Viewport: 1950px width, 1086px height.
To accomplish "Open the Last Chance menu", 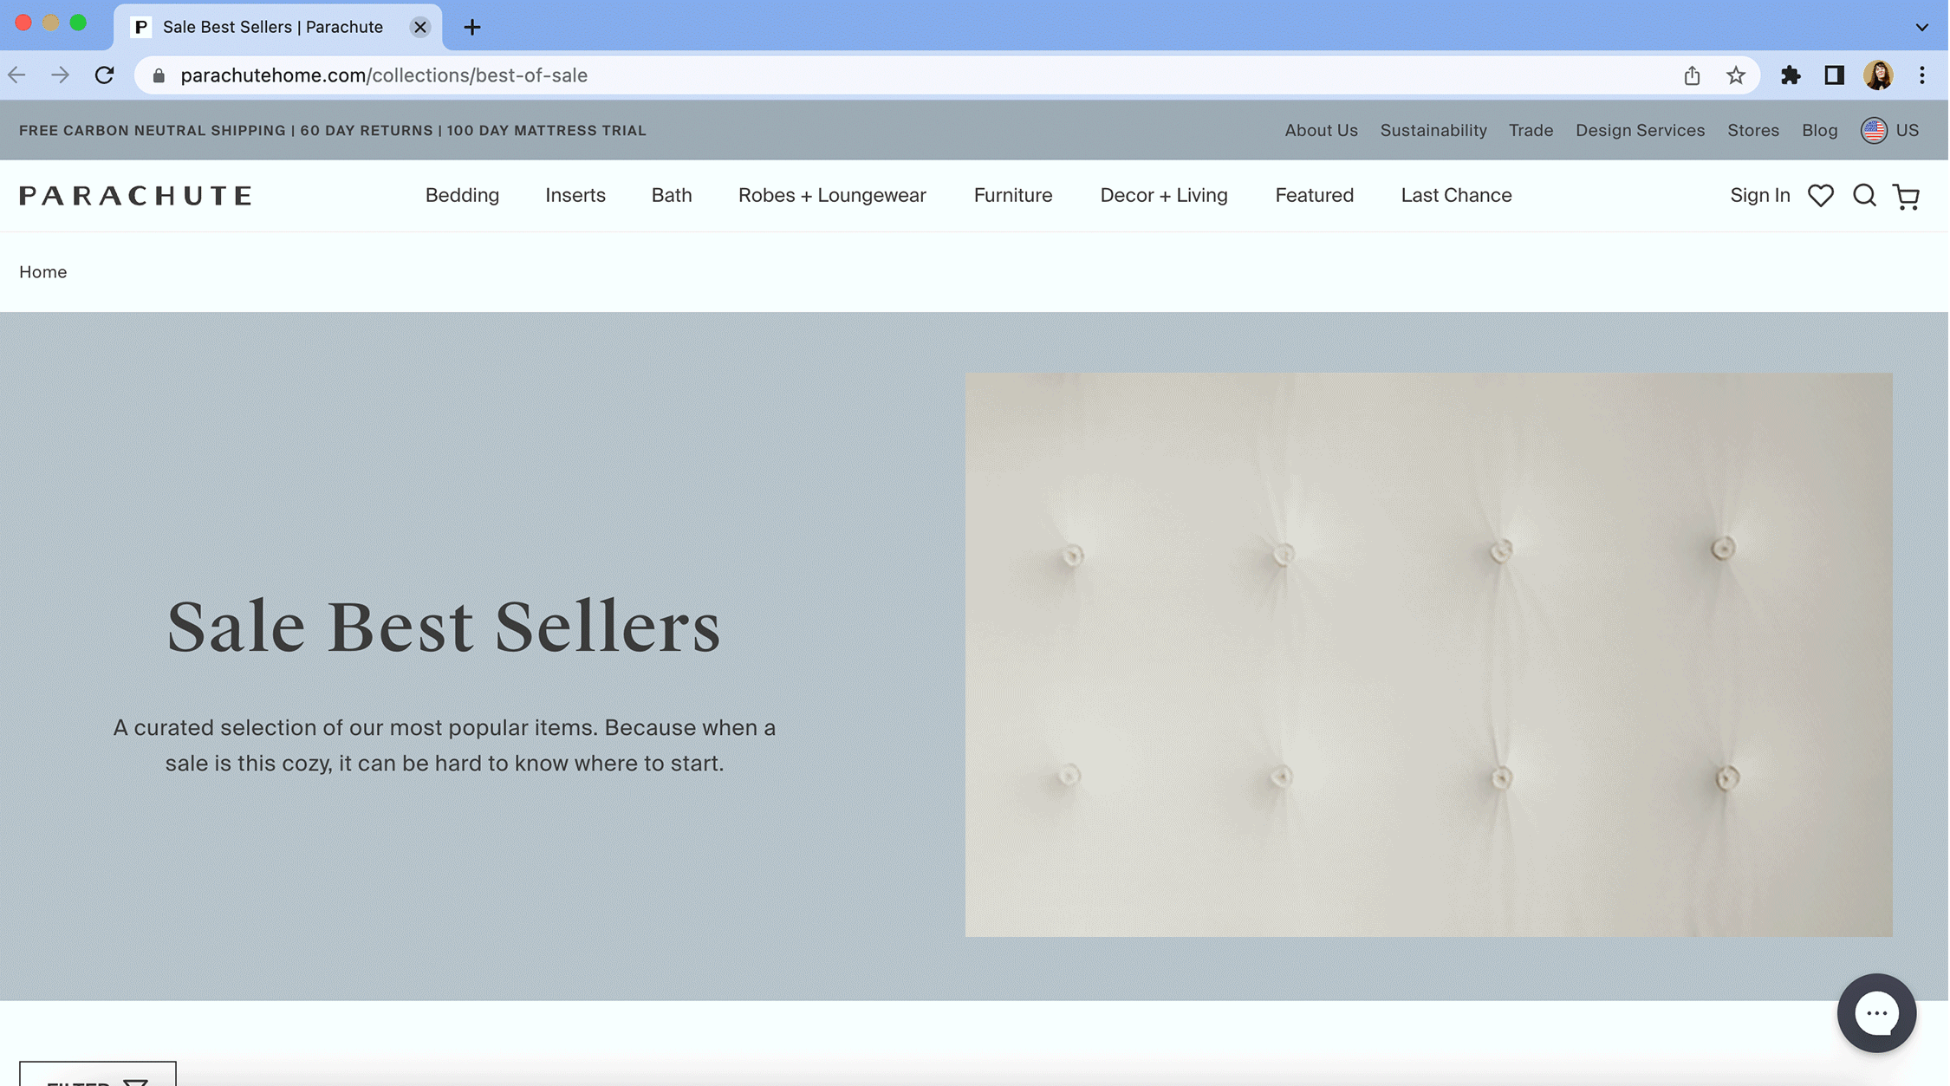I will click(1456, 196).
